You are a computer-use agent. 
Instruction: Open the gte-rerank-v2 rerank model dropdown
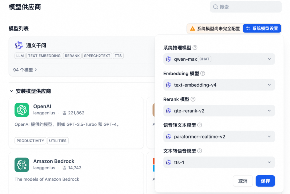coord(269,111)
